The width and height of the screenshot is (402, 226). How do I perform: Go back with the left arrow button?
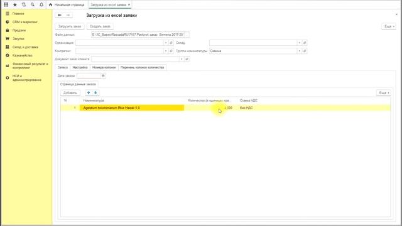pos(60,15)
